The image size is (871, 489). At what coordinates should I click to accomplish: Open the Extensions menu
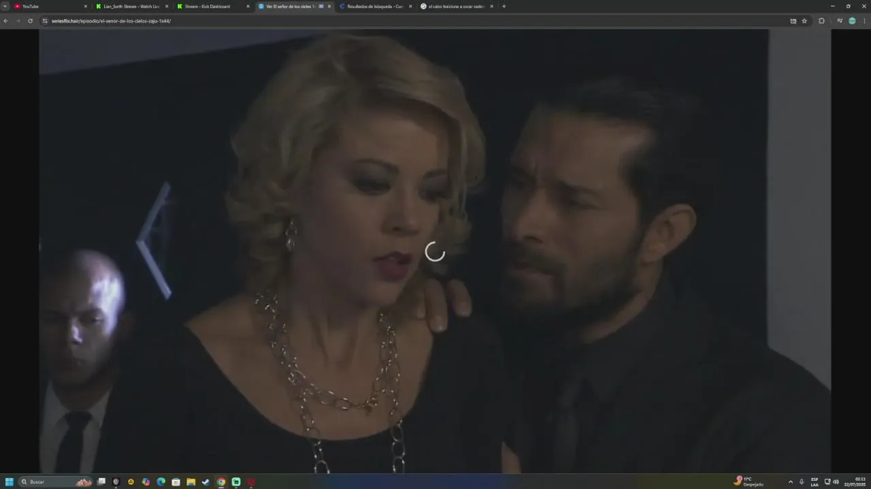(821, 21)
